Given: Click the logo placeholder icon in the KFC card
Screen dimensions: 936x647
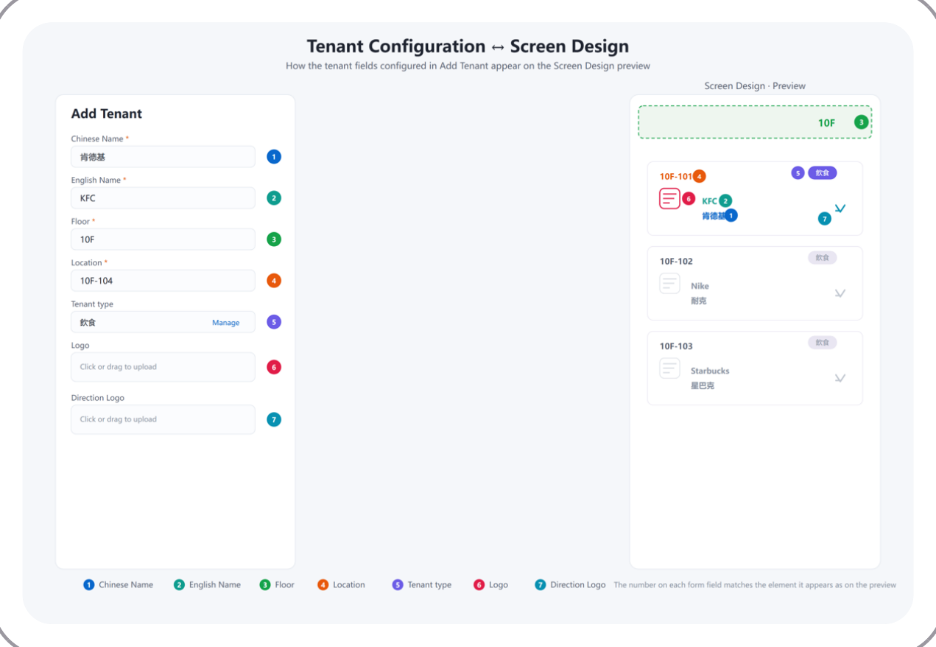Looking at the screenshot, I should [x=669, y=198].
